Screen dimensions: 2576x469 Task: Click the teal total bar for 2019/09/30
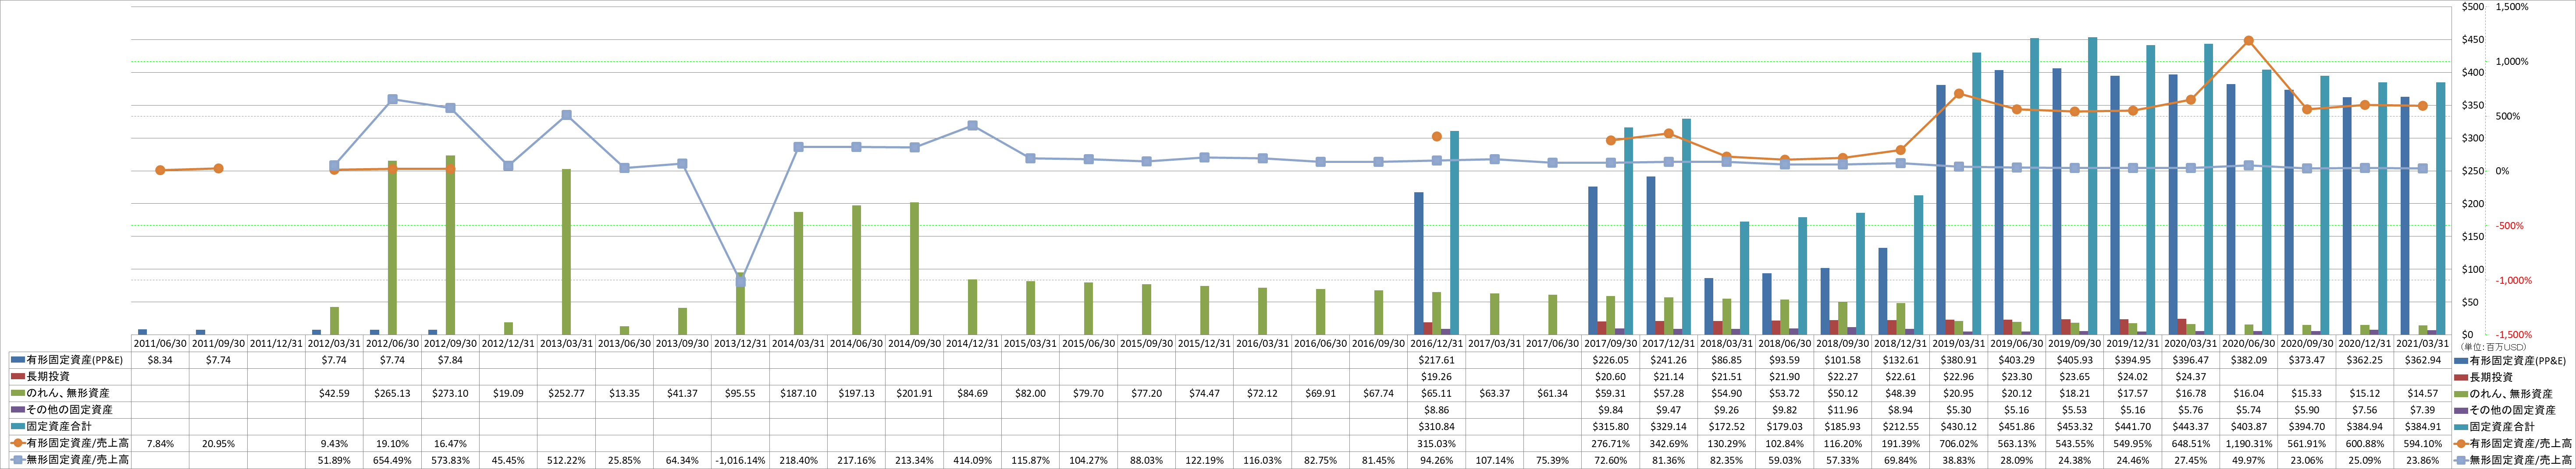coord(2092,186)
